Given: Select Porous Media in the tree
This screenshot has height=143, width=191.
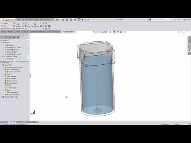Looking at the screenshot, I should [12, 79].
